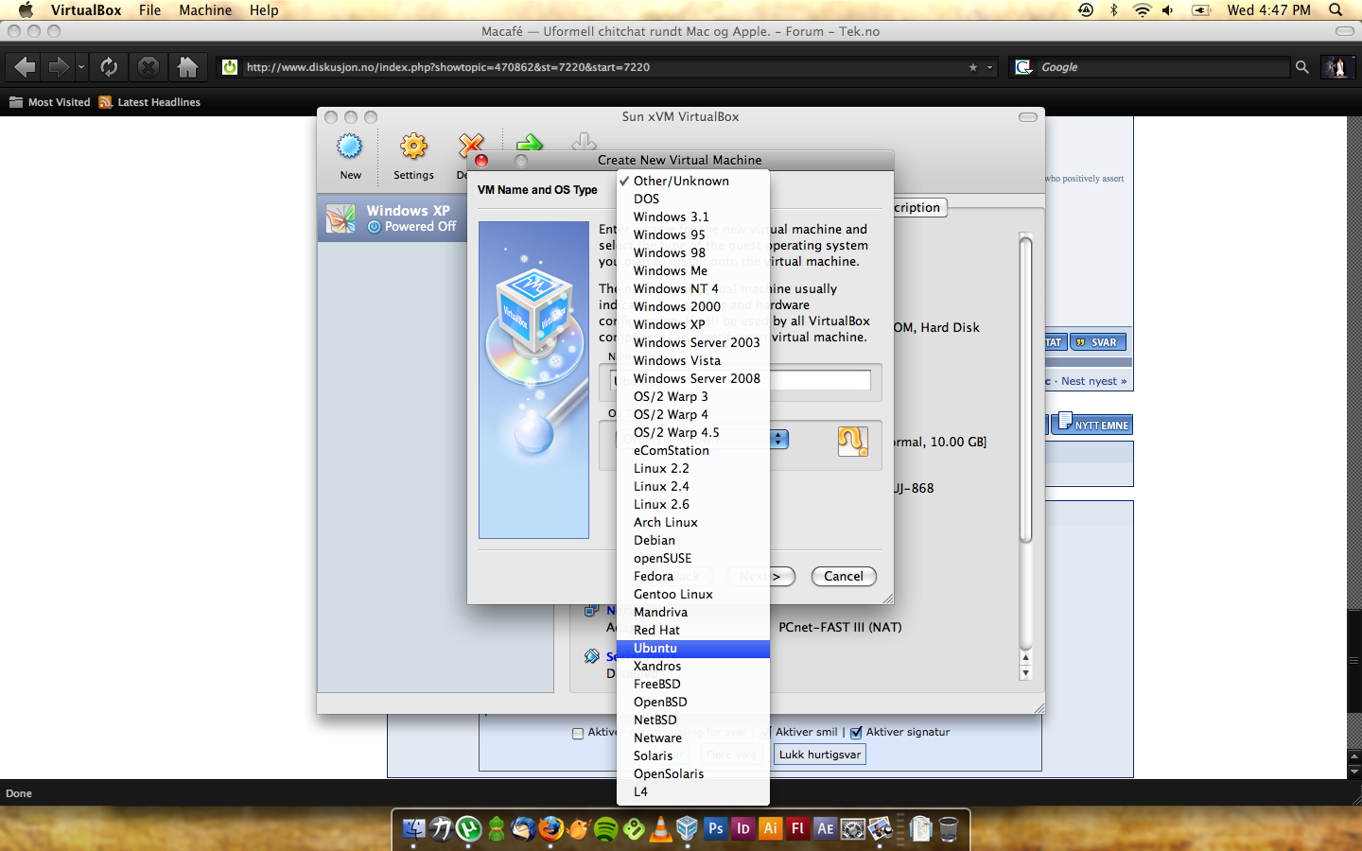This screenshot has width=1362, height=851.
Task: Open VLC from the dock
Action: click(660, 829)
